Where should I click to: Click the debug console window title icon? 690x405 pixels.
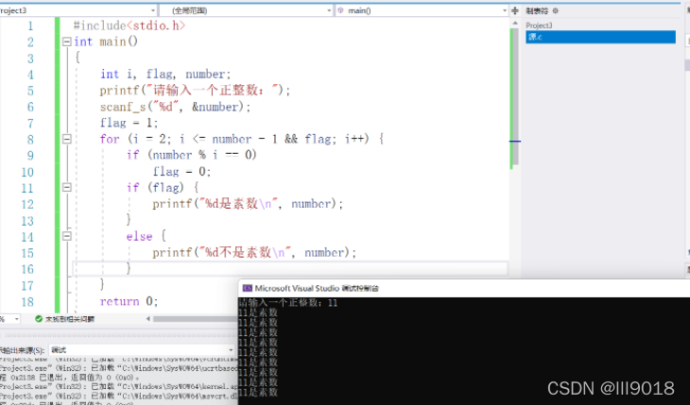(248, 289)
